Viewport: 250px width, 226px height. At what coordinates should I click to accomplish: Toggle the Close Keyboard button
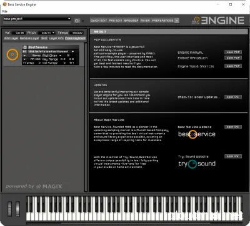pyautogui.click(x=75, y=39)
